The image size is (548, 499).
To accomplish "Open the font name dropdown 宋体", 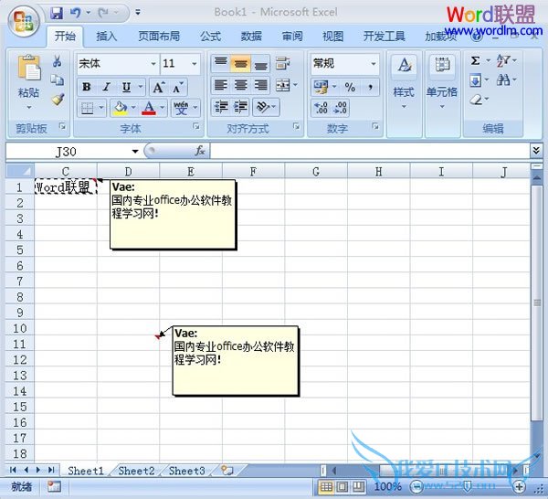I will 153,64.
